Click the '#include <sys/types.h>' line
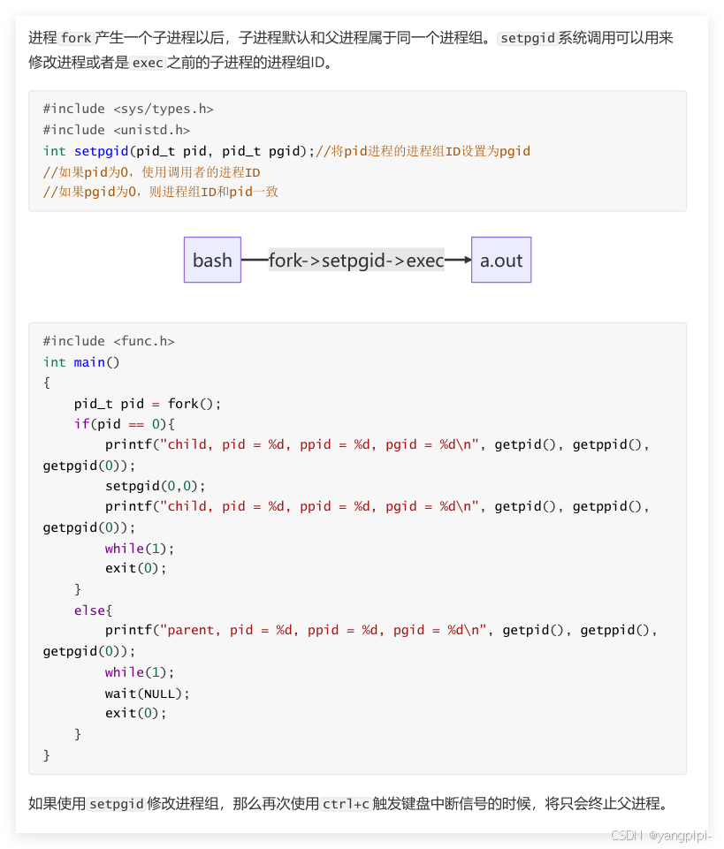This screenshot has height=849, width=724. pyautogui.click(x=128, y=109)
